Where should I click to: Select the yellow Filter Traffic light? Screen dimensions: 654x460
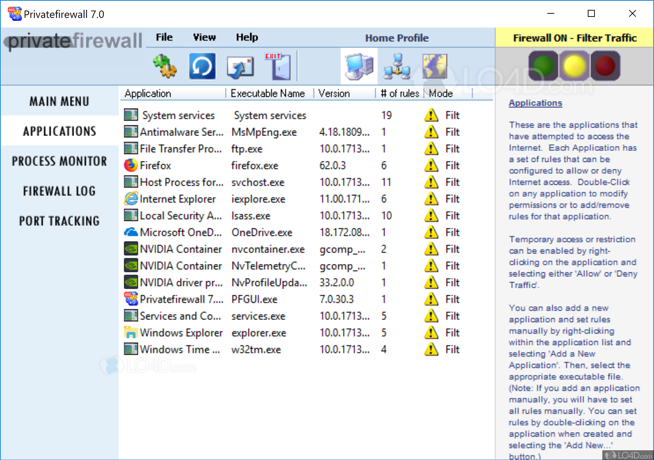(574, 65)
